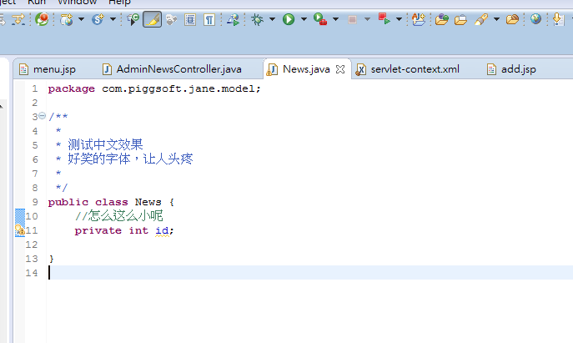The height and width of the screenshot is (343, 573).
Task: Click the Debug bug icon
Action: click(x=258, y=19)
